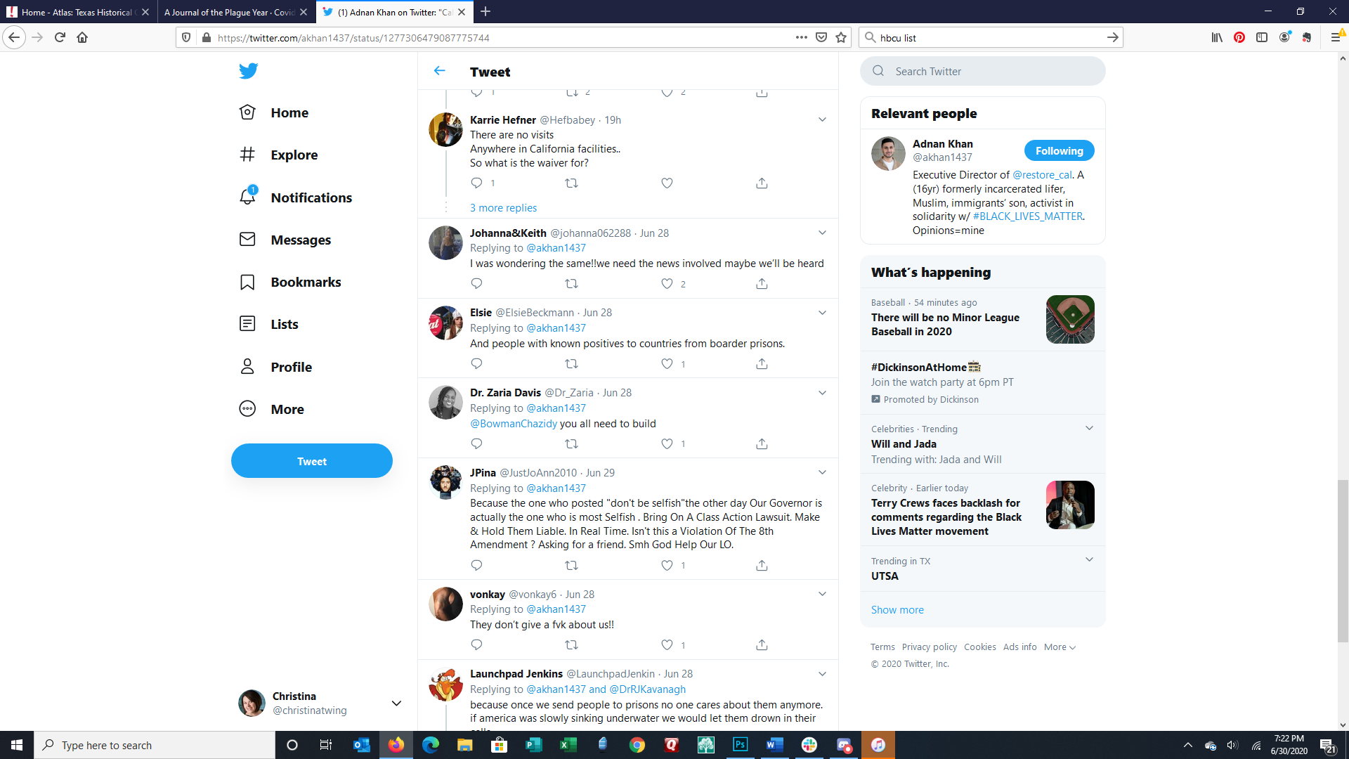
Task: Click the blue Tweet button
Action: 312,461
